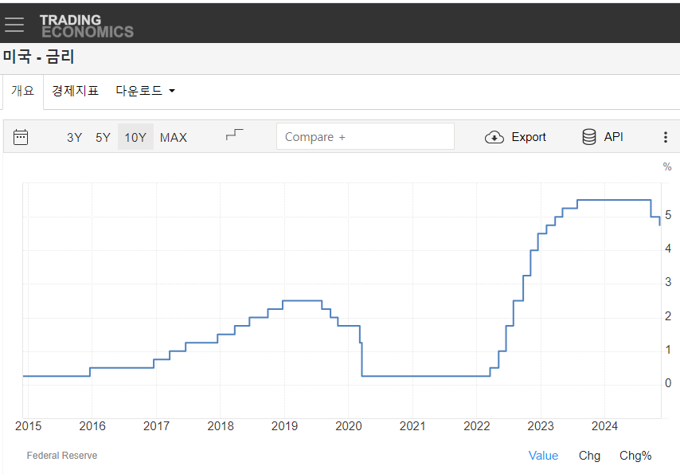Click the database API icon
The height and width of the screenshot is (474, 680).
pos(589,137)
